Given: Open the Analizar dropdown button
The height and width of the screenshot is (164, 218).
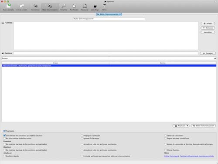Looking at the screenshot, I should [x=181, y=126].
